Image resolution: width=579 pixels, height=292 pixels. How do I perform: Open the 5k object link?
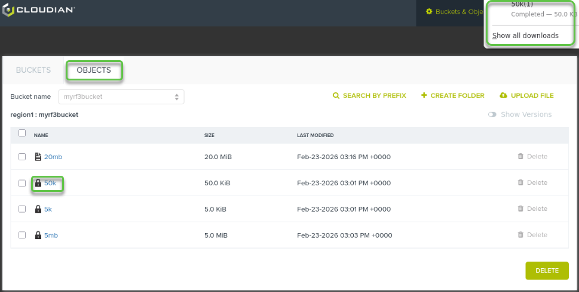pos(48,209)
